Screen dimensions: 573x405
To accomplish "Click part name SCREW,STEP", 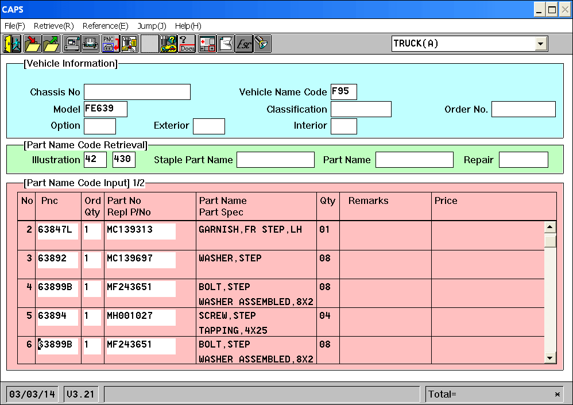I will tap(227, 316).
